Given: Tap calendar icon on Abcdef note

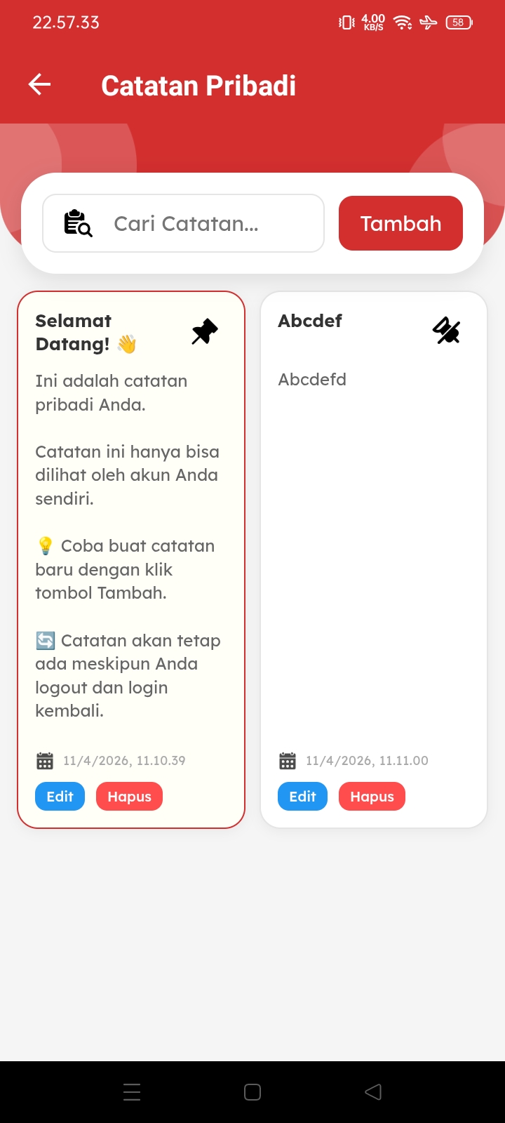Looking at the screenshot, I should pyautogui.click(x=288, y=761).
